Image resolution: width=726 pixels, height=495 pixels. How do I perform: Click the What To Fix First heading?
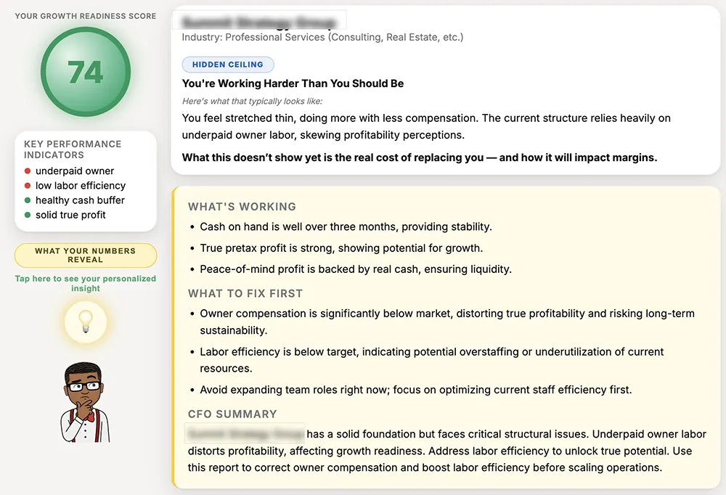[x=245, y=293]
